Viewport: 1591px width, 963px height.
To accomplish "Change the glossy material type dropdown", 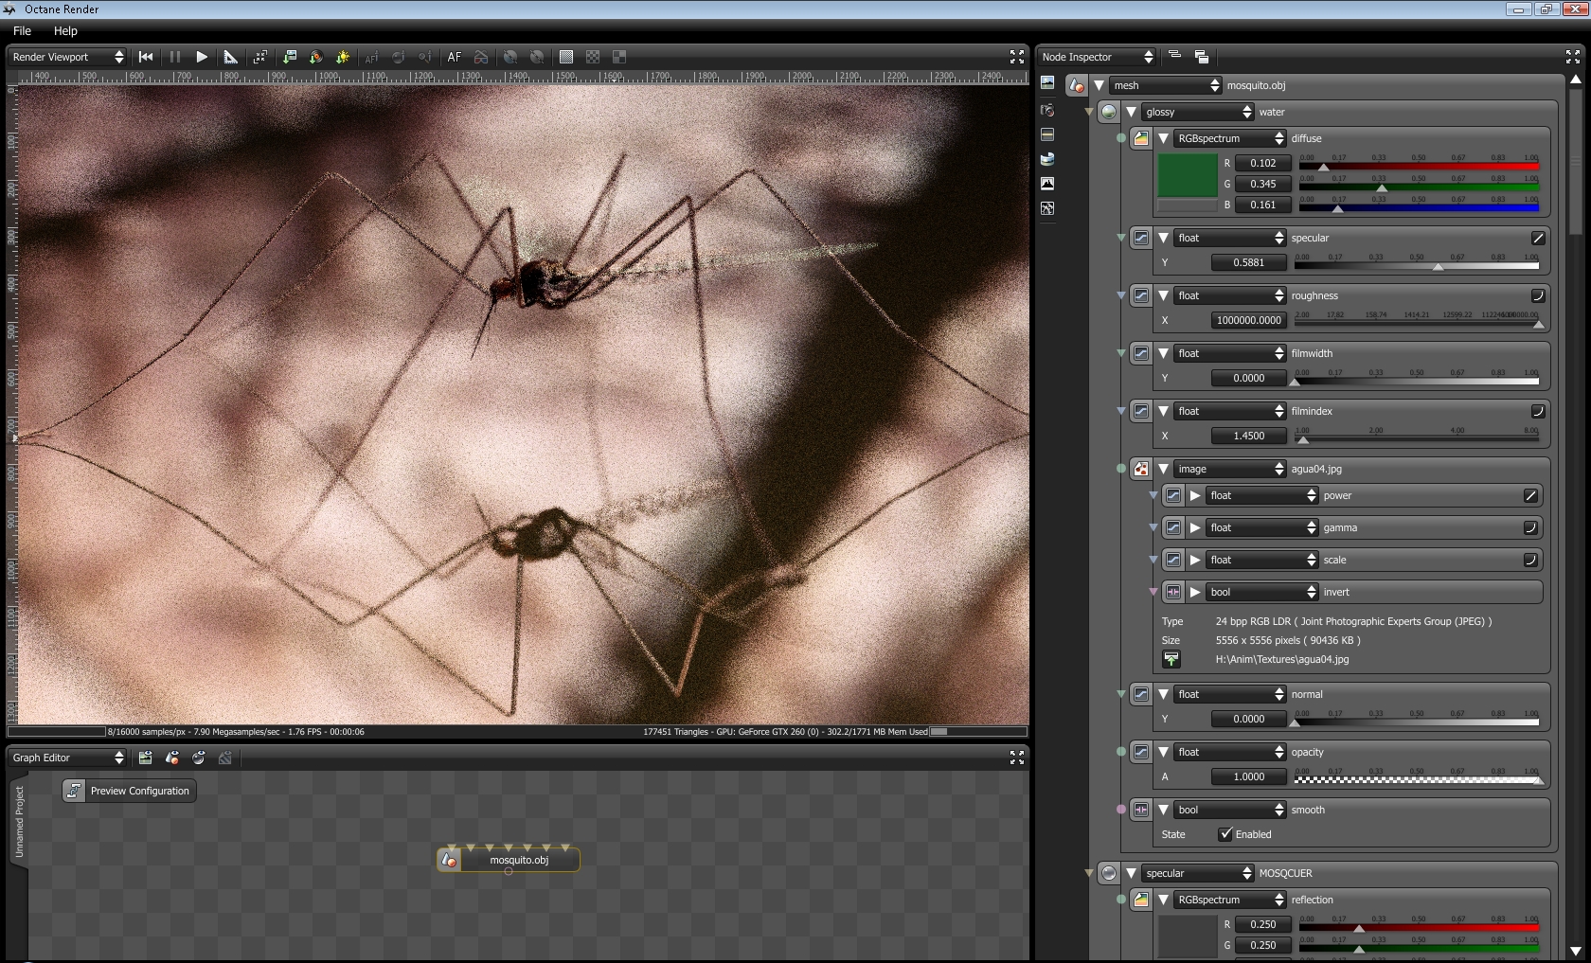I will click(x=1198, y=112).
